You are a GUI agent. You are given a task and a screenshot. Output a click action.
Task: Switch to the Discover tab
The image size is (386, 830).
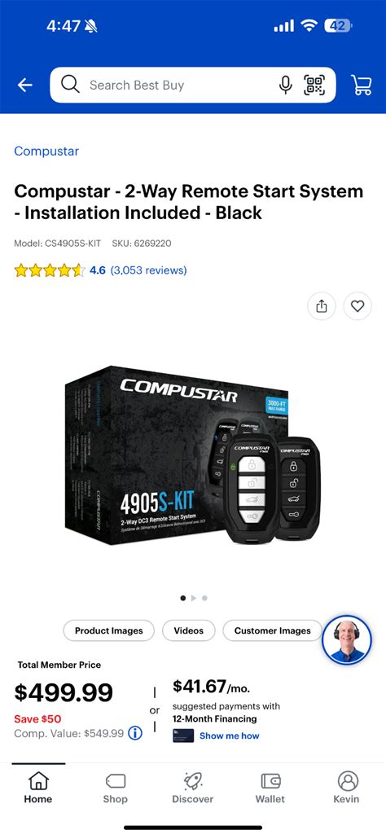click(x=193, y=788)
